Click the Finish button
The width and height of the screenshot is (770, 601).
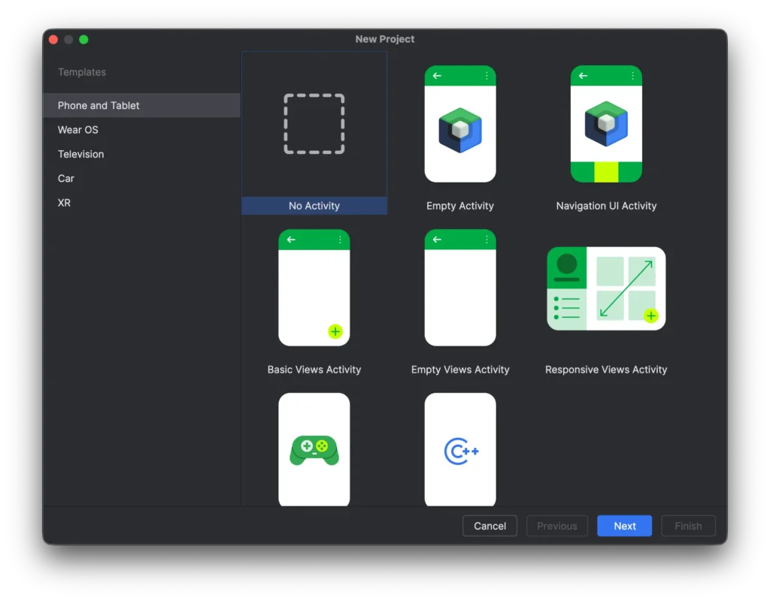(687, 526)
